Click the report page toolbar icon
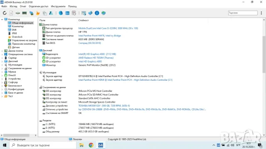This screenshot has width=266, height=149. click(x=11, y=13)
